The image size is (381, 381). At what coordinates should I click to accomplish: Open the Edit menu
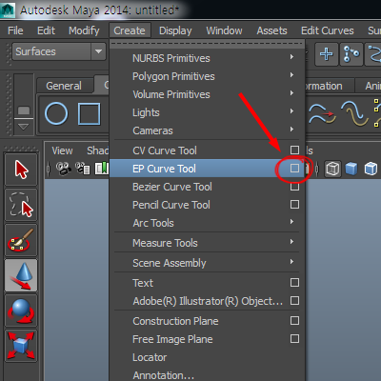point(46,30)
